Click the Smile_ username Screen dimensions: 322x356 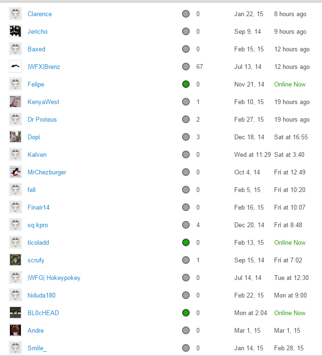point(37,348)
